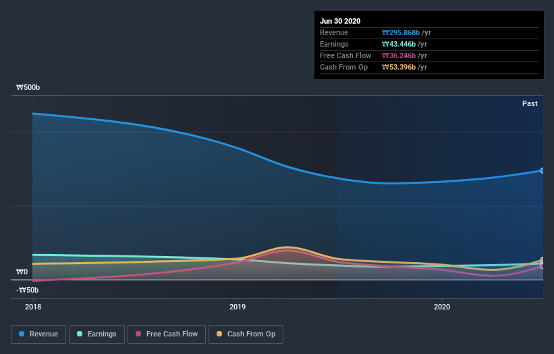The image size is (554, 354).
Task: Click the 2018 x-axis label
Action: pyautogui.click(x=33, y=307)
